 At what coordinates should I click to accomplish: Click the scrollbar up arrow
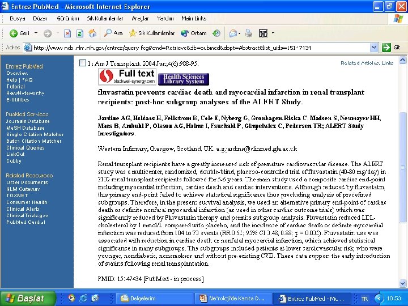(402, 61)
